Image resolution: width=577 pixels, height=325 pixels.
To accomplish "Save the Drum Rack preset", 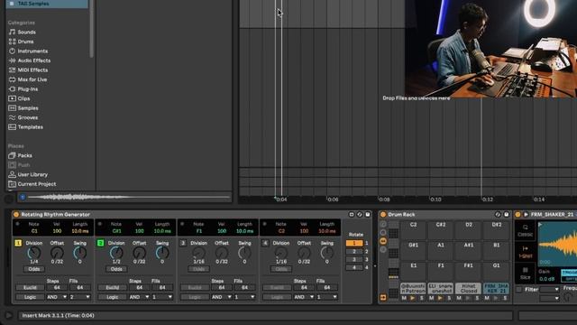I will pos(507,215).
